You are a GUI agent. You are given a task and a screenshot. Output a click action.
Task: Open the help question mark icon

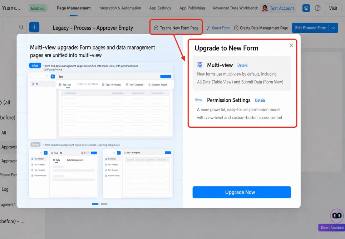[x=317, y=8]
